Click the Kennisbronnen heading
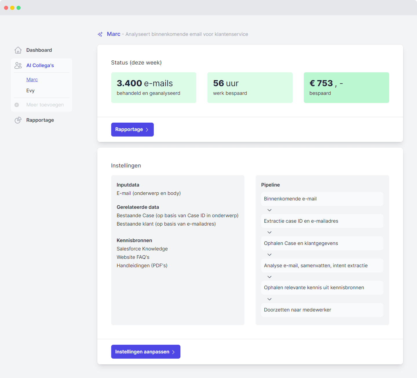Viewport: 417px width, 378px height. (134, 240)
